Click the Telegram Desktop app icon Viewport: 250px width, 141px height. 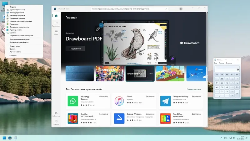click(x=165, y=101)
